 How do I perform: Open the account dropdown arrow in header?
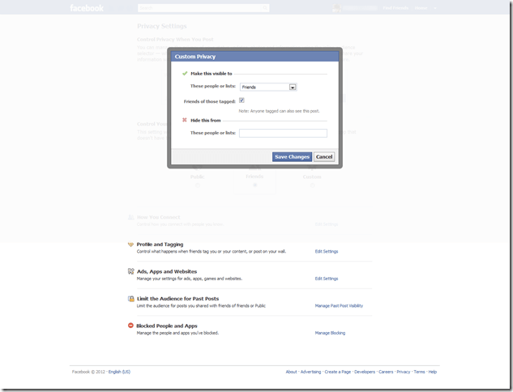coord(435,8)
